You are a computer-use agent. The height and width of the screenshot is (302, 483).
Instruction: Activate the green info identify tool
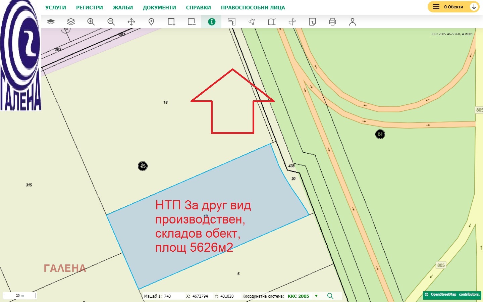click(212, 22)
